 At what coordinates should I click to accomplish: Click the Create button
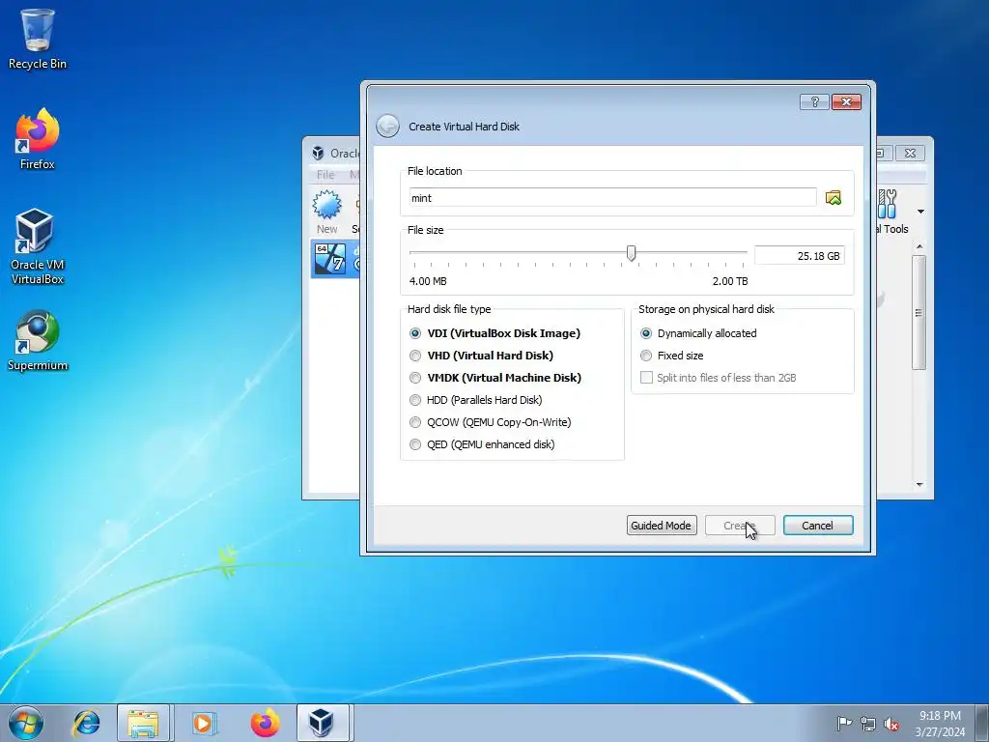[740, 526]
